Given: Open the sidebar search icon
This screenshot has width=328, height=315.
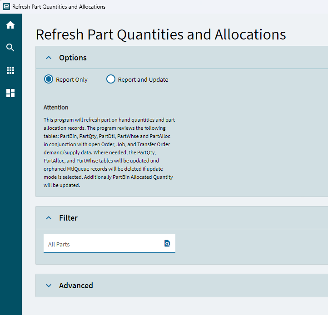Looking at the screenshot, I should (x=10, y=48).
